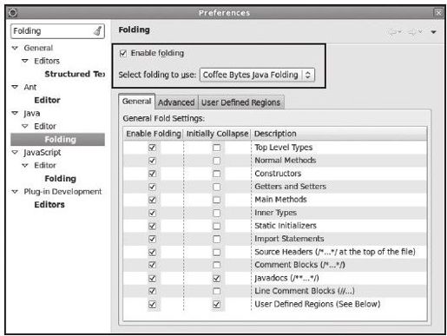Enable initial collapse for Comment Blocks
Image resolution: width=447 pixels, height=336 pixels.
[x=216, y=265]
